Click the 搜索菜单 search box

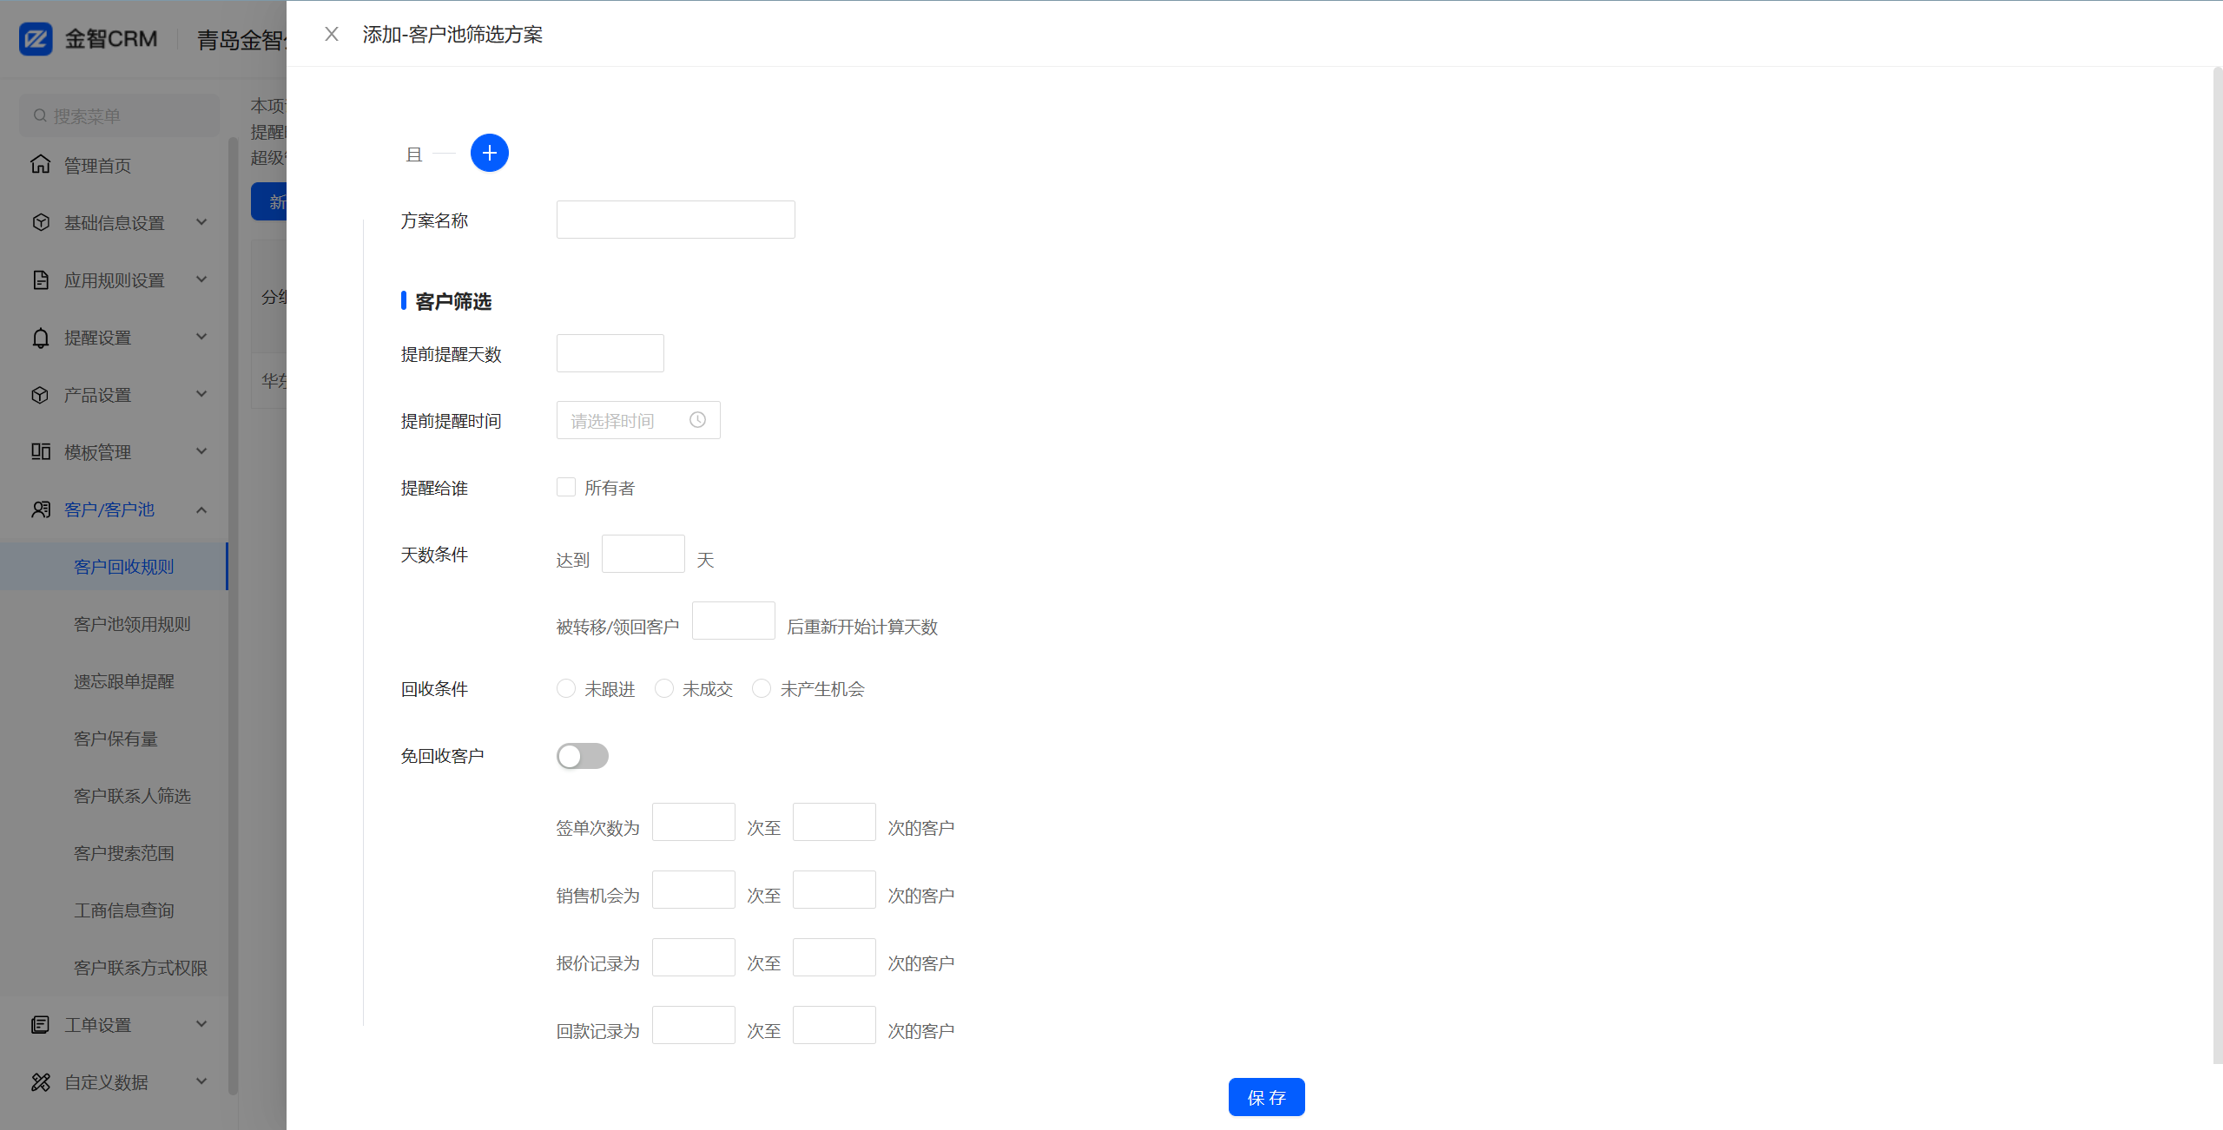(x=120, y=115)
